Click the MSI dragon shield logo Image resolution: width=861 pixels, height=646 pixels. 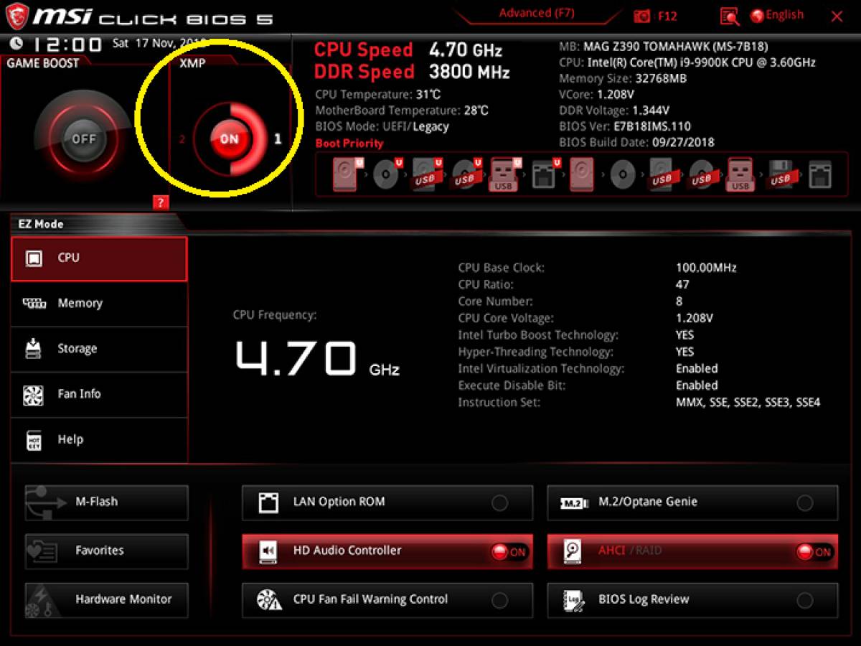pyautogui.click(x=20, y=17)
